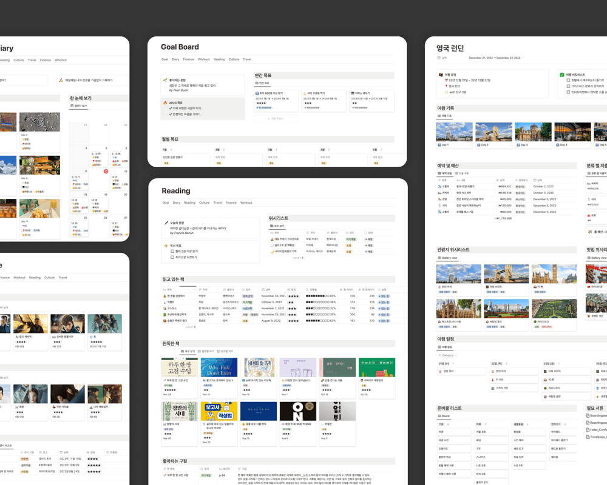Screen dimensions: 607x485
Task: Open the Day 2 Tower Bridge thumbnail
Action: point(493,132)
